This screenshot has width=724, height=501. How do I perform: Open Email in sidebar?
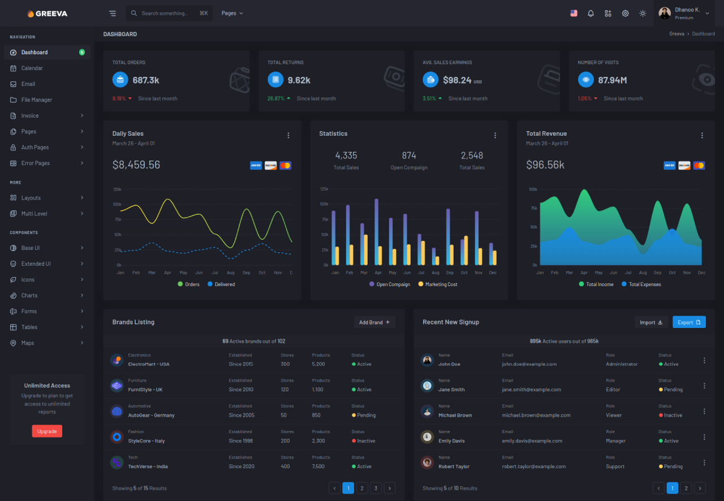[x=47, y=84]
